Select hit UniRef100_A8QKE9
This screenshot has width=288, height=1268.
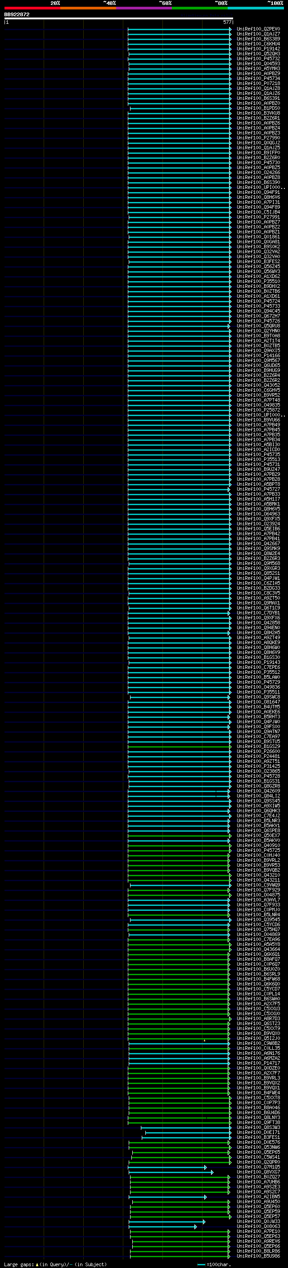click(x=258, y=642)
